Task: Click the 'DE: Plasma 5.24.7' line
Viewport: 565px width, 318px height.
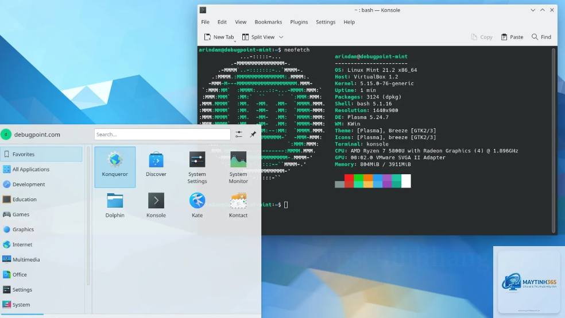Action: coord(362,117)
